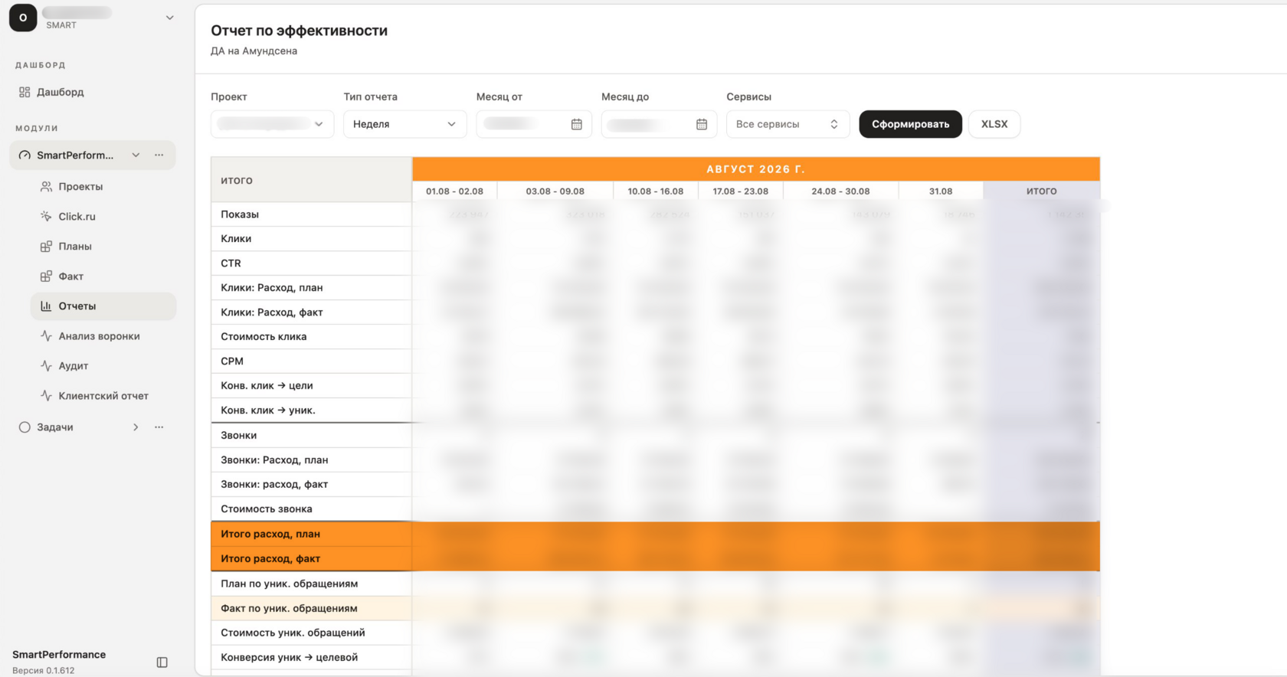Open the Проект dropdown
The height and width of the screenshot is (677, 1287).
coord(272,124)
